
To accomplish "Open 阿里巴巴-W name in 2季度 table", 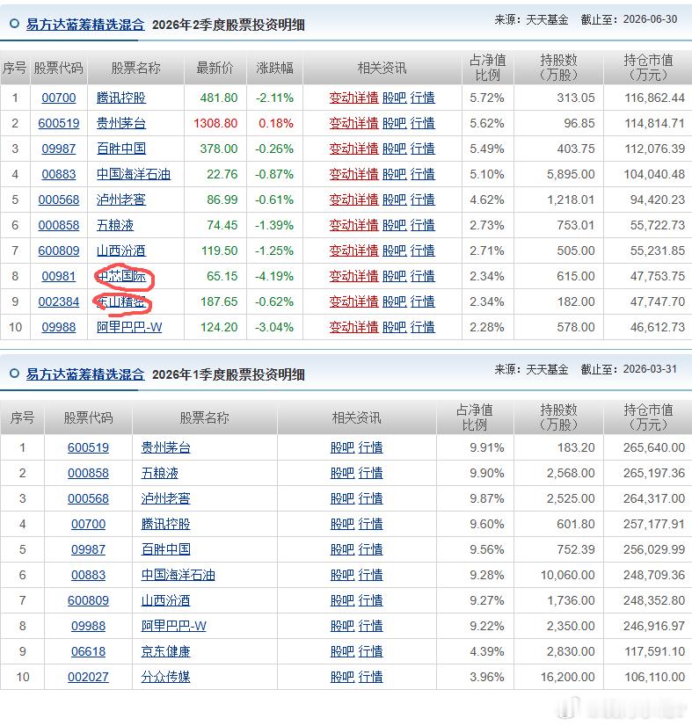I will [x=129, y=327].
